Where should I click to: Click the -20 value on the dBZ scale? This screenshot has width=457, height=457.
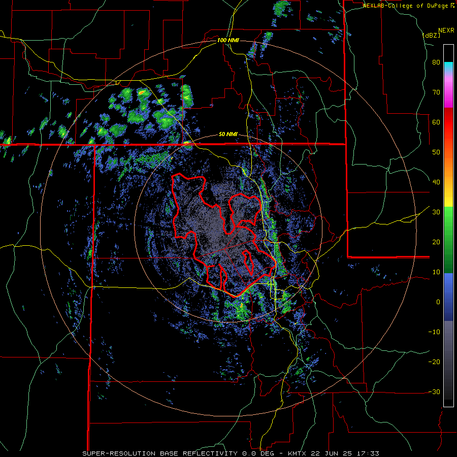[434, 362]
